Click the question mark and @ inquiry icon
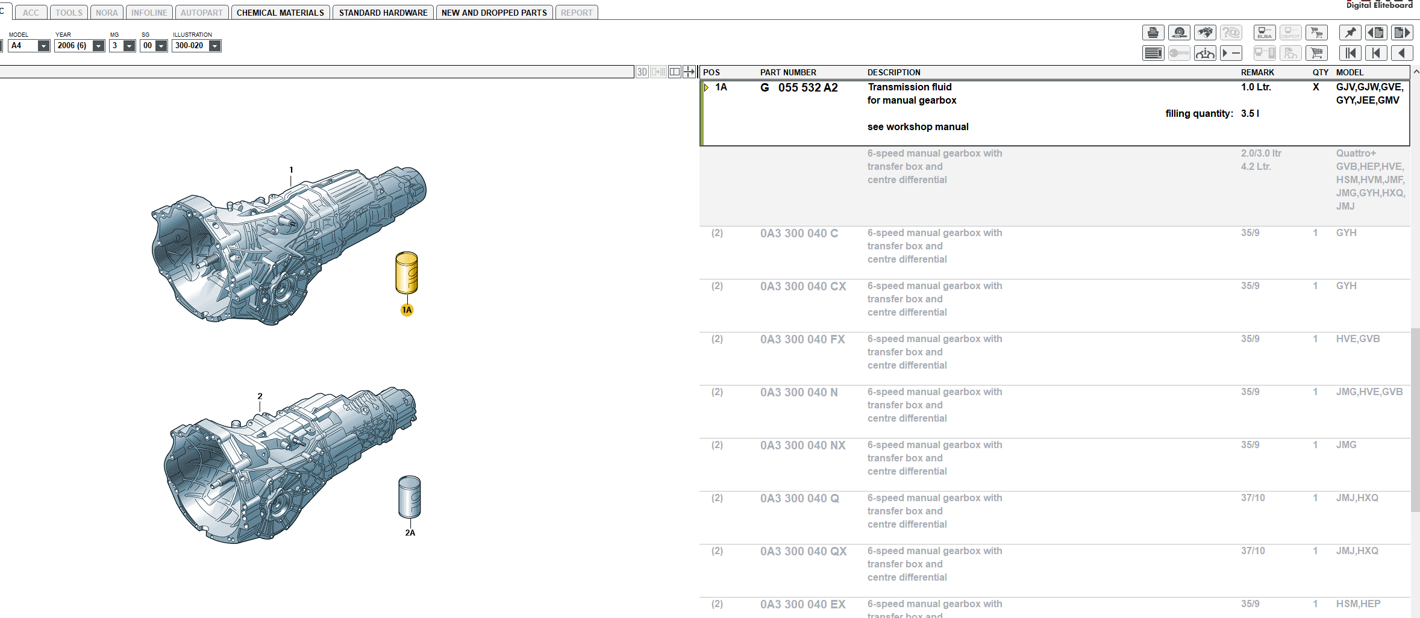Image resolution: width=1420 pixels, height=618 pixels. [x=1231, y=33]
